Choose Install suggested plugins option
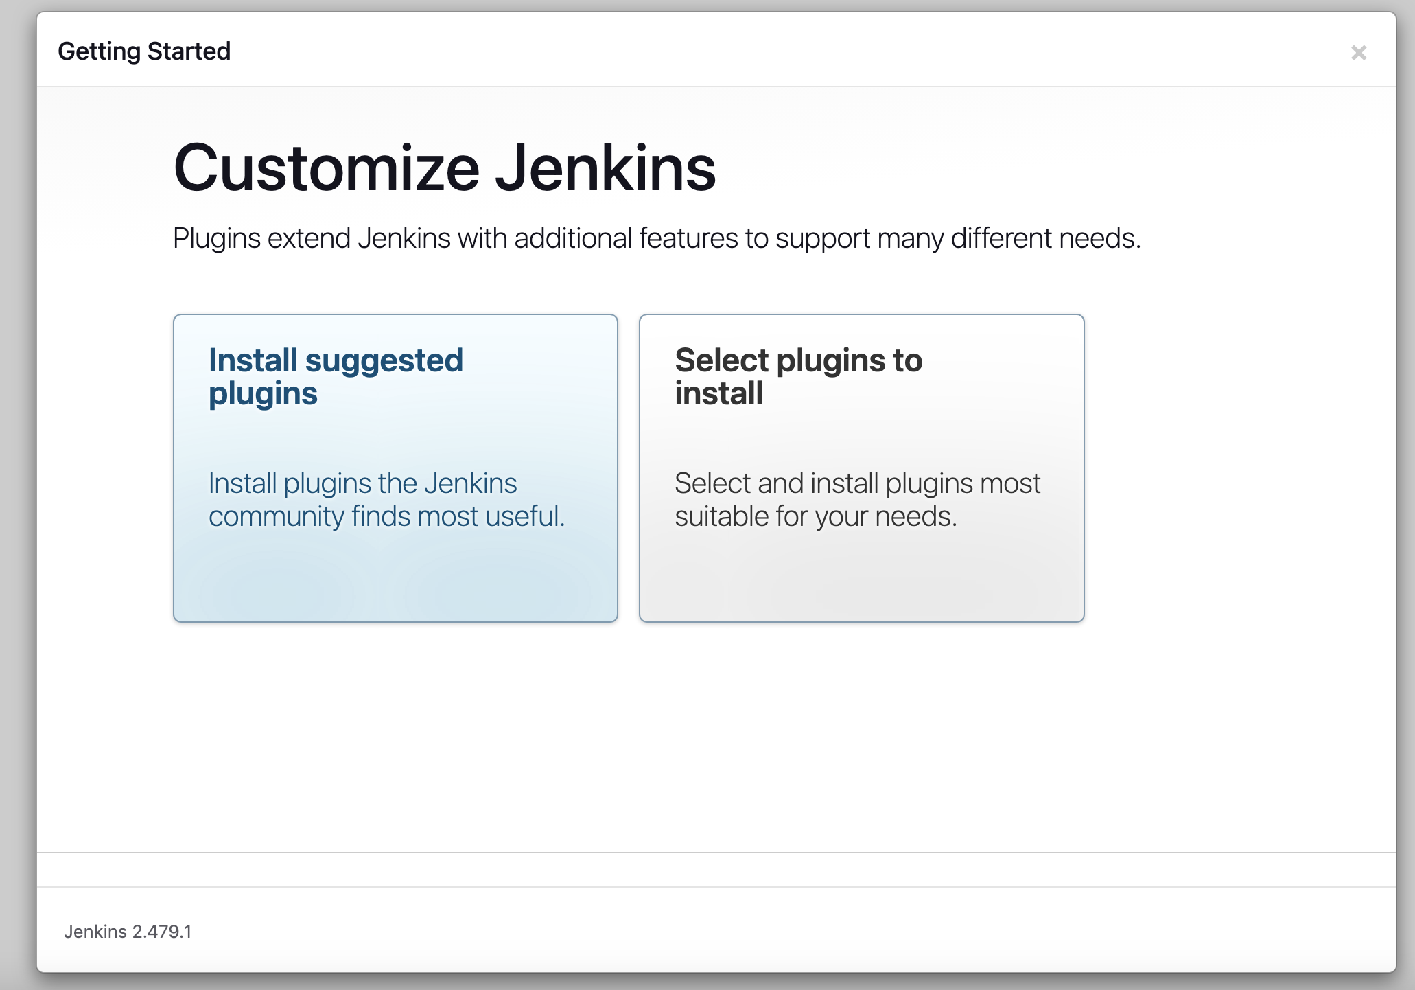The width and height of the screenshot is (1415, 990). pyautogui.click(x=395, y=468)
